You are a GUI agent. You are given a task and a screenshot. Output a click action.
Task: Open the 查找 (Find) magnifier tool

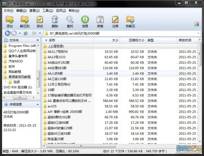tap(70, 22)
